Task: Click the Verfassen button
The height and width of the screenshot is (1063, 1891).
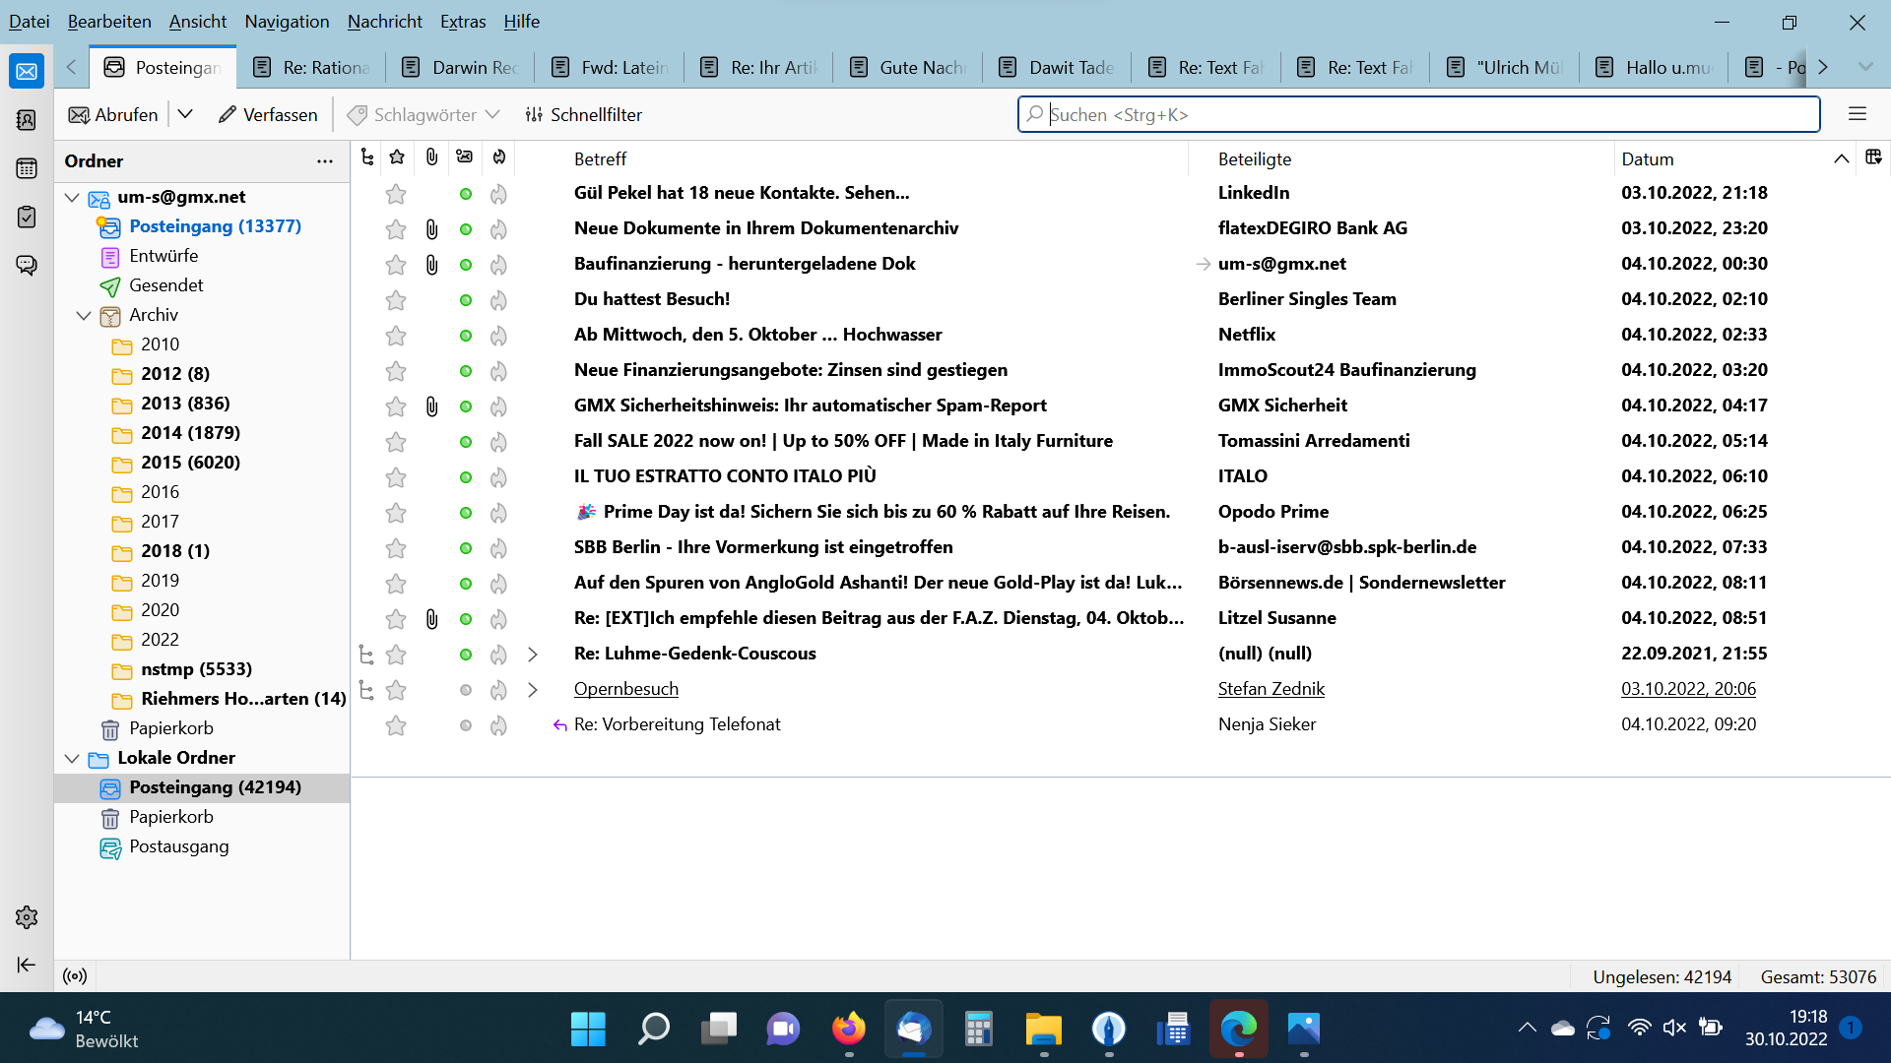Action: tap(268, 114)
